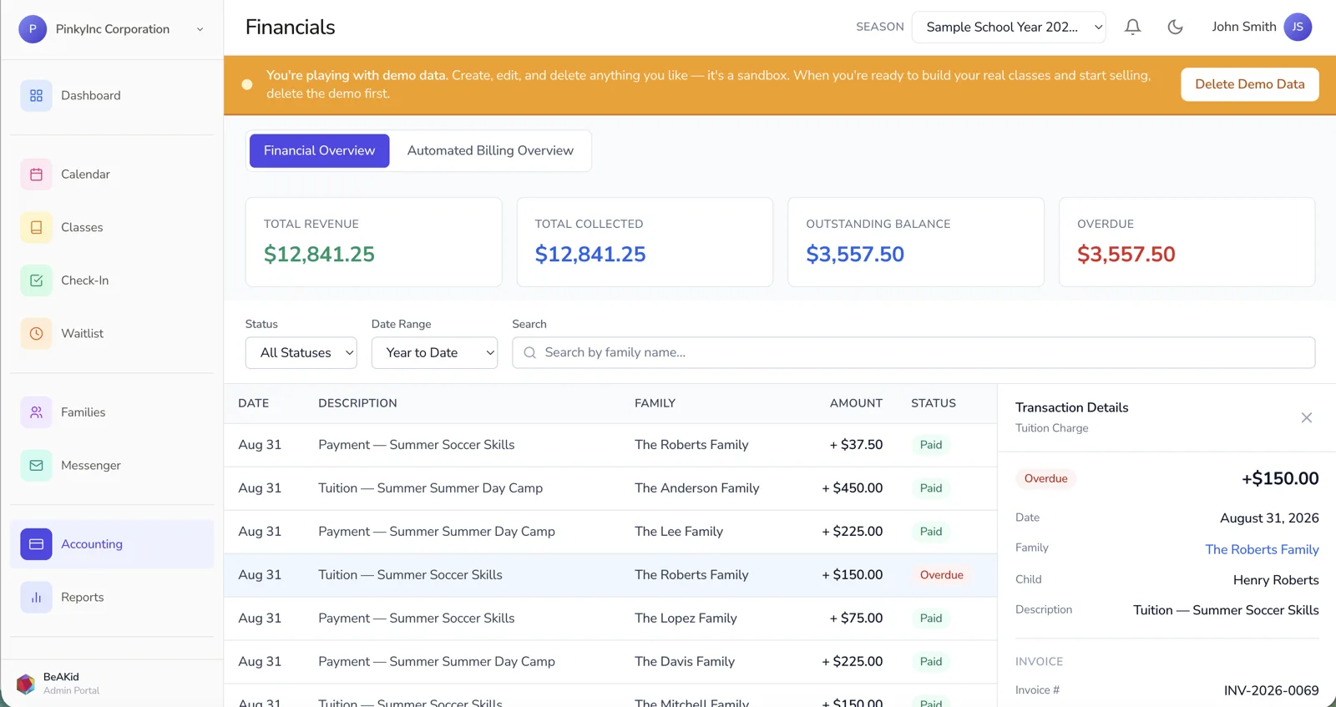Open the Families people icon
This screenshot has width=1336, height=707.
36,412
